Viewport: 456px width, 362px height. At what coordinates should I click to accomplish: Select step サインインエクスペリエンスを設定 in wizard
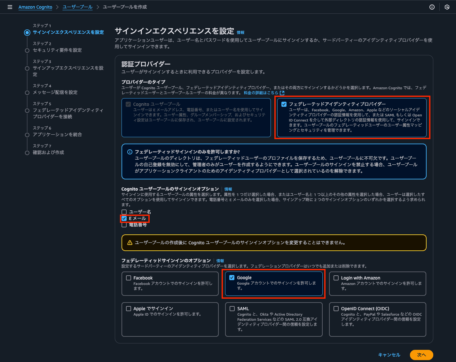(68, 32)
